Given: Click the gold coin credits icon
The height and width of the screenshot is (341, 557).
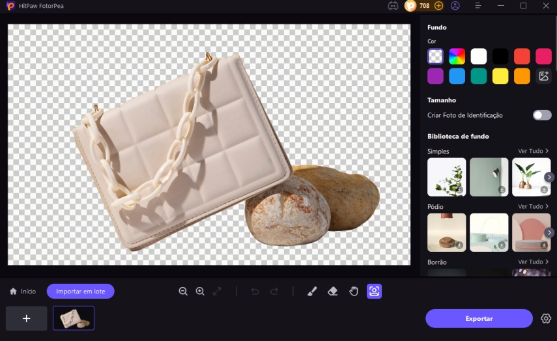Looking at the screenshot, I should pos(410,6).
